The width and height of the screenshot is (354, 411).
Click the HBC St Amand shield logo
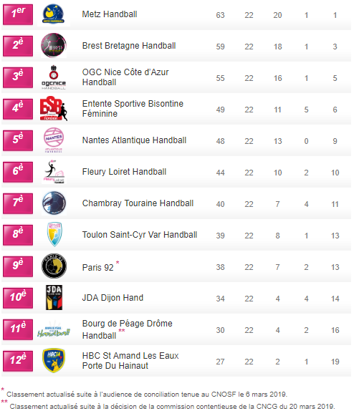pyautogui.click(x=54, y=360)
